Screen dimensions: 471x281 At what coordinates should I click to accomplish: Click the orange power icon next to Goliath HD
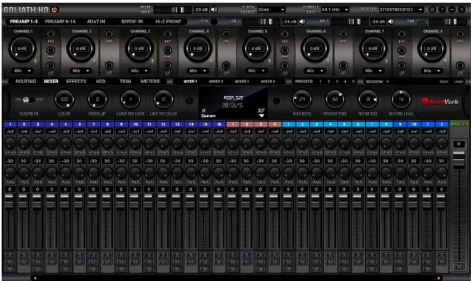point(54,10)
